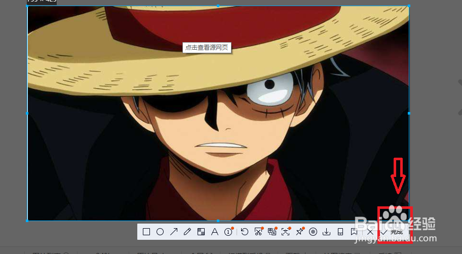
Task: Click the 点击查看源网页 tooltip link
Action: [x=207, y=48]
